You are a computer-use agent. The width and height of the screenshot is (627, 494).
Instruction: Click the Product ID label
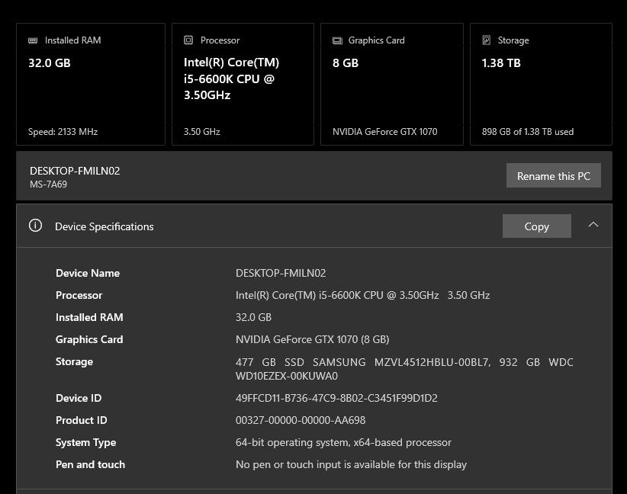pos(81,420)
